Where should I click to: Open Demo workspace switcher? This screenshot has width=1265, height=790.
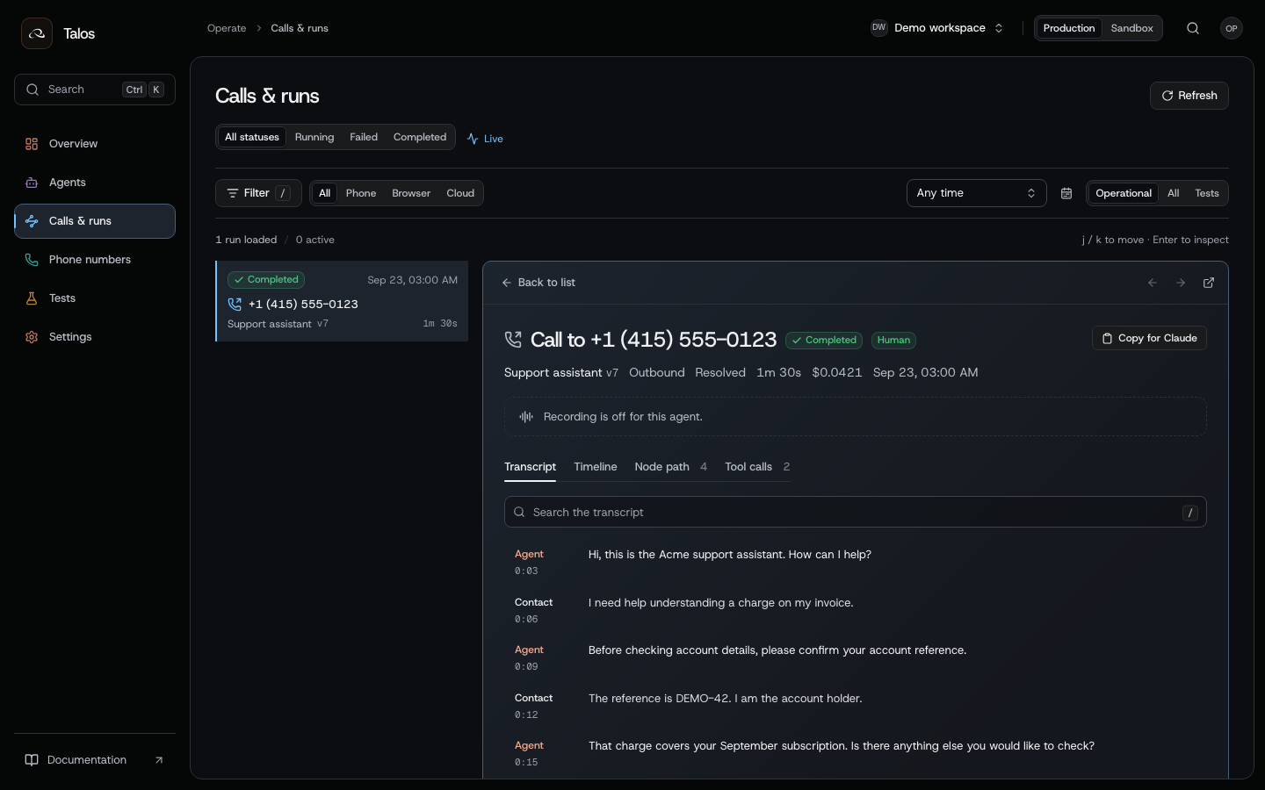(936, 28)
